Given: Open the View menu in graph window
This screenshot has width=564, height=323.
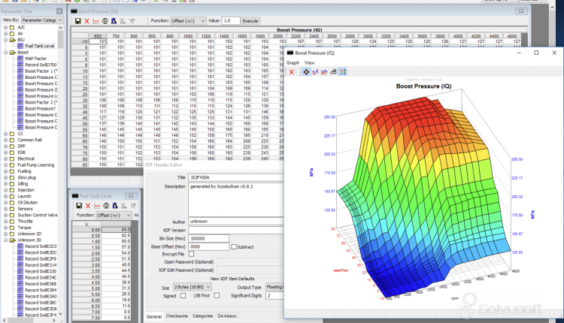Looking at the screenshot, I should pos(309,62).
